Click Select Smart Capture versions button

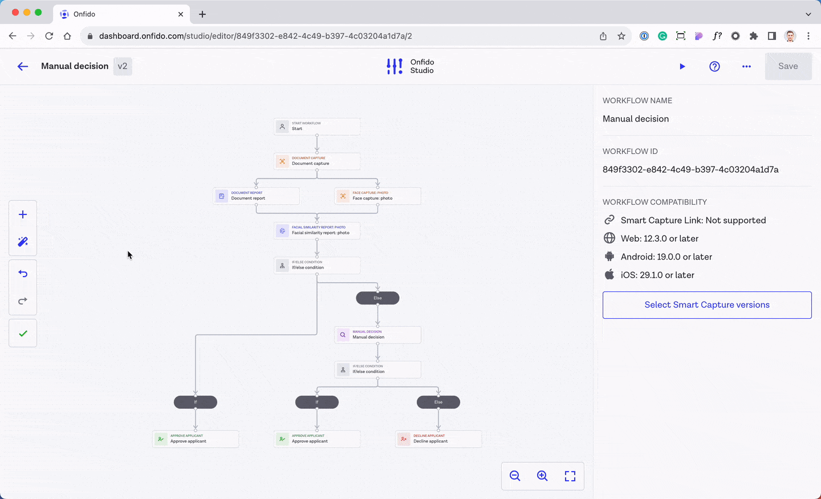tap(707, 305)
